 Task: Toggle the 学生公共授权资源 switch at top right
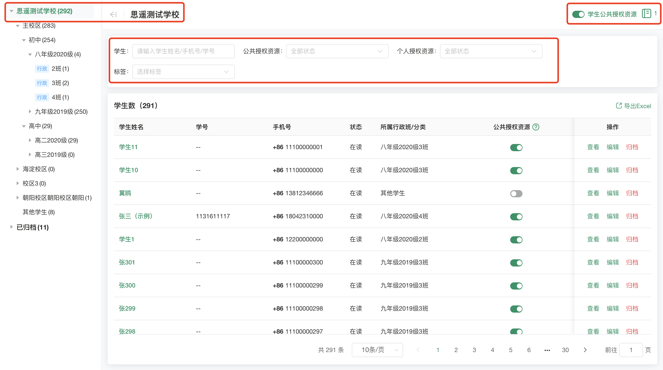click(x=578, y=14)
